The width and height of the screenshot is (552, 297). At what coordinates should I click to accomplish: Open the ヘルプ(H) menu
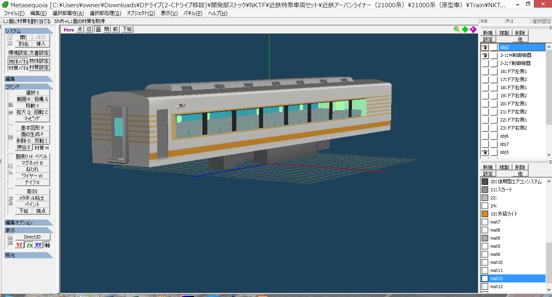(x=217, y=13)
